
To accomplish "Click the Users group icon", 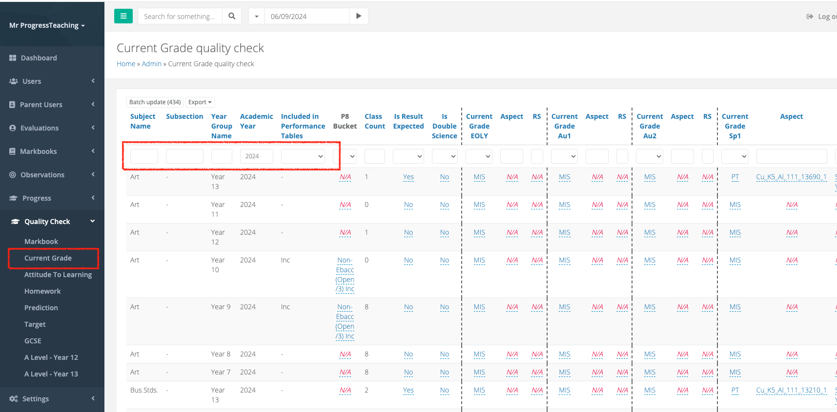I will point(14,81).
